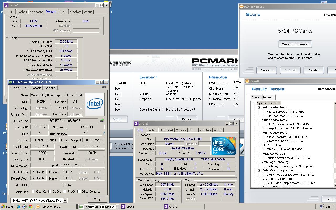Image resolution: width=336 pixels, height=210 pixels.
Task: Click the Bus Interface question mark icon
Action: pos(104,133)
